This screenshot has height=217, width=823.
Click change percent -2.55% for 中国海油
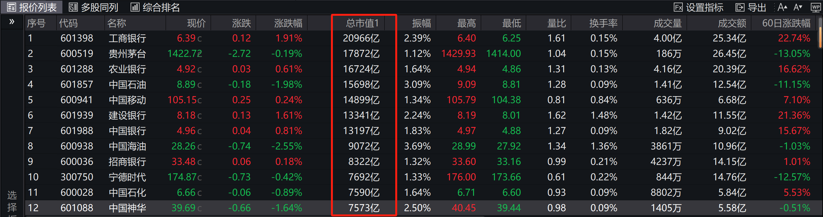point(287,146)
